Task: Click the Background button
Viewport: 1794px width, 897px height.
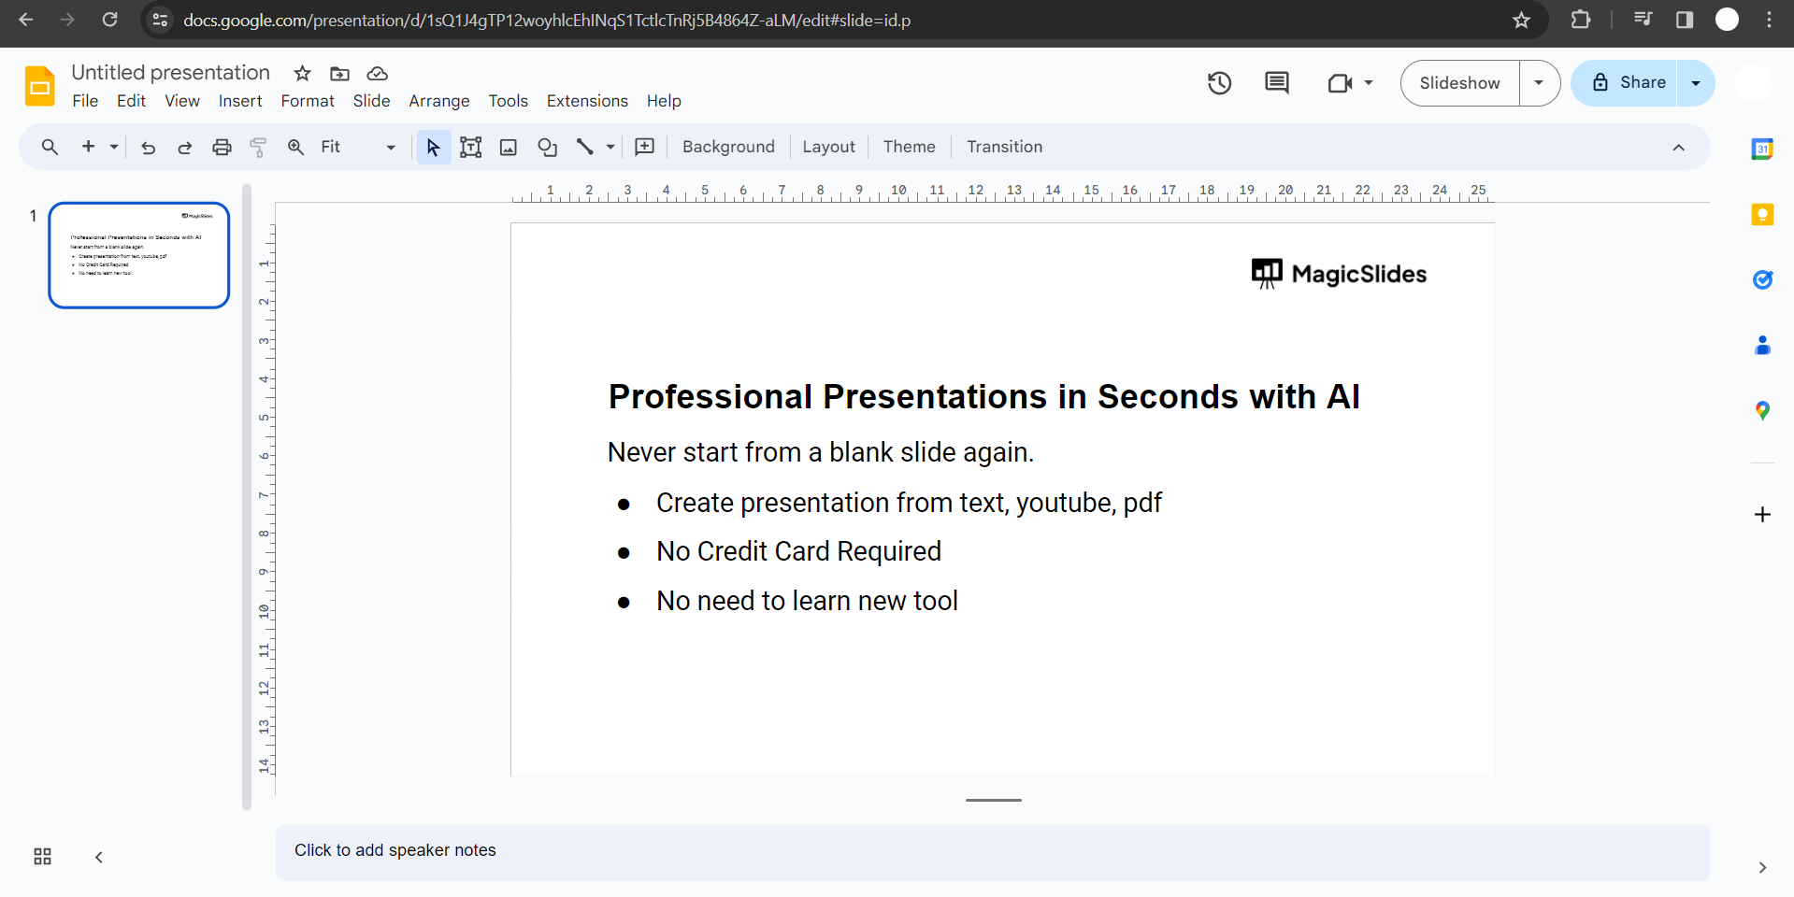Action: pos(728,147)
